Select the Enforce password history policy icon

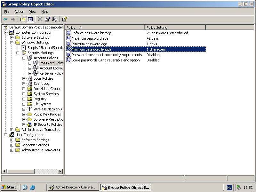pyautogui.click(x=68, y=33)
